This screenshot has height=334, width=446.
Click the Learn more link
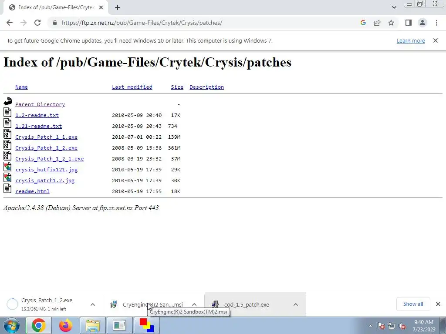[x=411, y=41]
